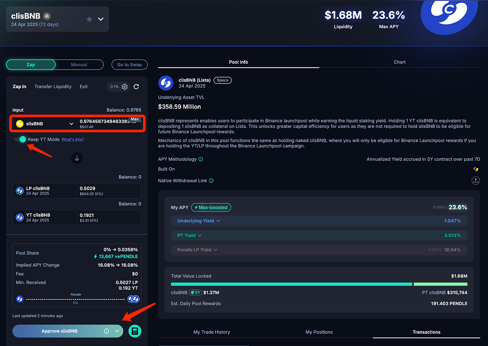Click the 0.1% slippage value
Viewport: 488px width, 346px height.
[x=114, y=87]
